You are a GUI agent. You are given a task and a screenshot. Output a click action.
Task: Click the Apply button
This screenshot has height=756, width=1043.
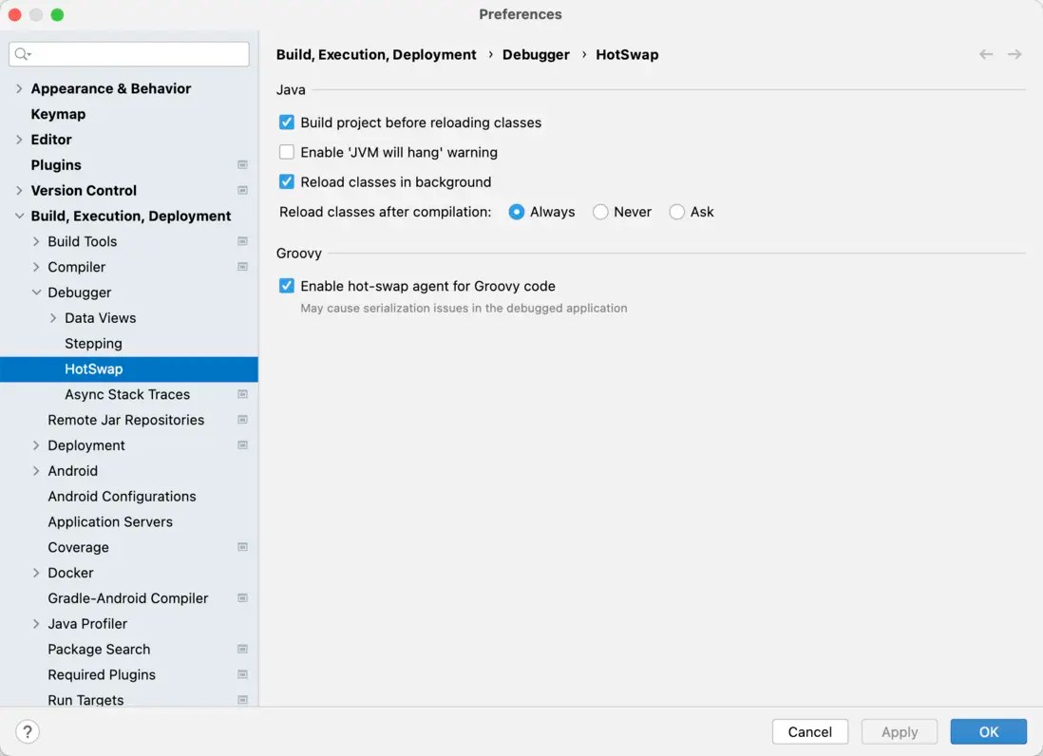tap(900, 732)
